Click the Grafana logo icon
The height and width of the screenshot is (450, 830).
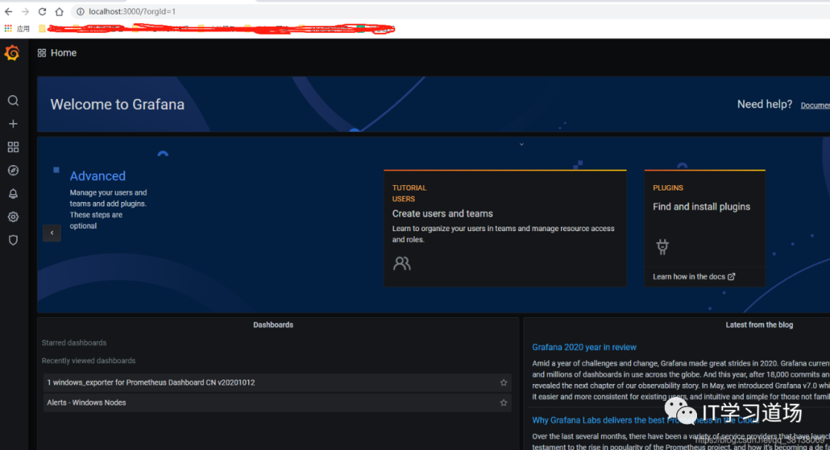pos(12,53)
